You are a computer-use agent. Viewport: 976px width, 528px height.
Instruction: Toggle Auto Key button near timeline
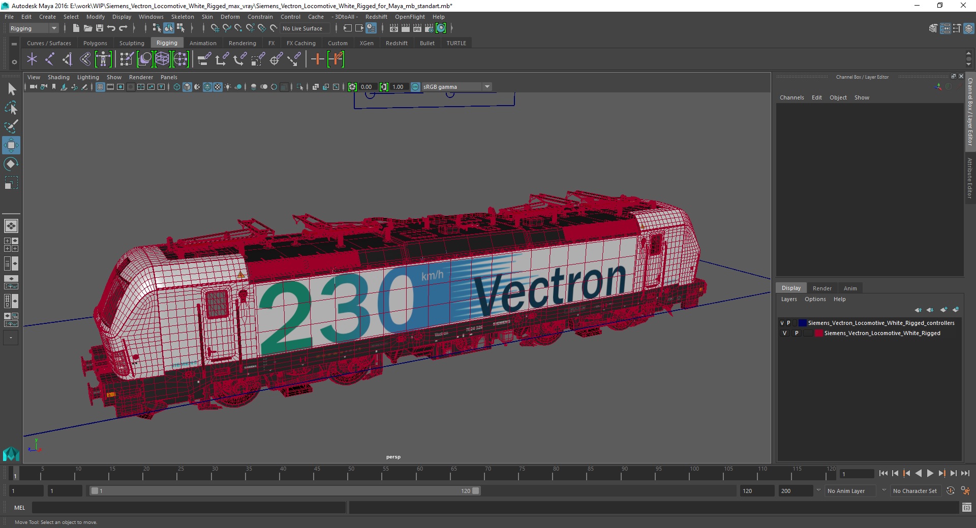tap(950, 491)
